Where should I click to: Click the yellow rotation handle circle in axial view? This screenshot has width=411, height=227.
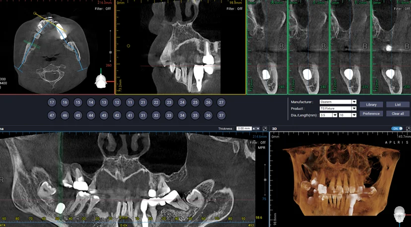(x=35, y=13)
